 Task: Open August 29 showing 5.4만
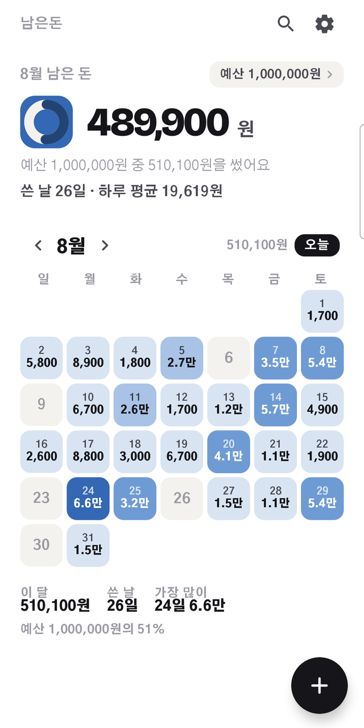pos(322,498)
